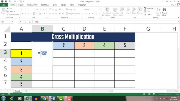The height and width of the screenshot is (101, 180).
Task: Click the AutoSum sigma icon
Action: pyautogui.click(x=145, y=8)
